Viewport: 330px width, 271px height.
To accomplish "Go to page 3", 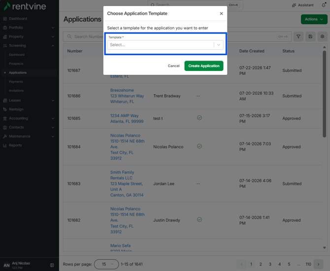I will 270,264.
